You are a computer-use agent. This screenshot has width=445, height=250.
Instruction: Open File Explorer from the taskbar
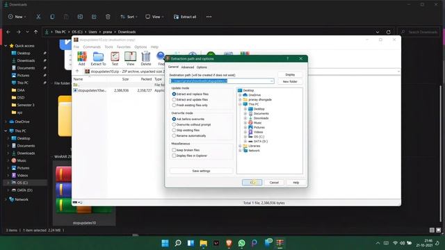point(204,243)
